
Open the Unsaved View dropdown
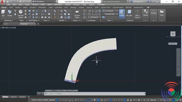click(110, 14)
